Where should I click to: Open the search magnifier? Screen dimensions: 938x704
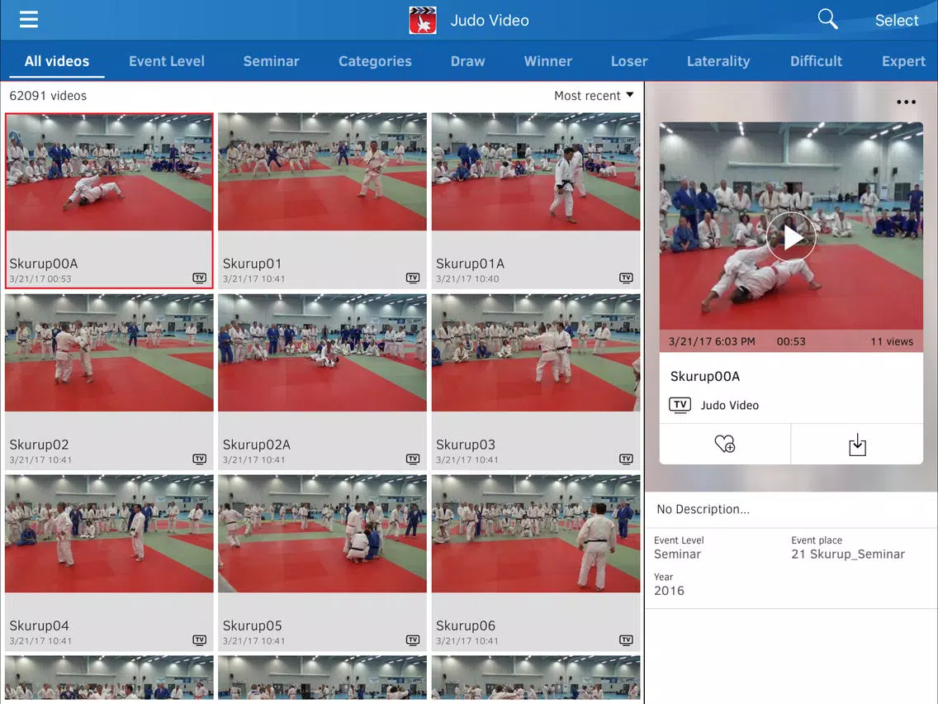point(827,19)
